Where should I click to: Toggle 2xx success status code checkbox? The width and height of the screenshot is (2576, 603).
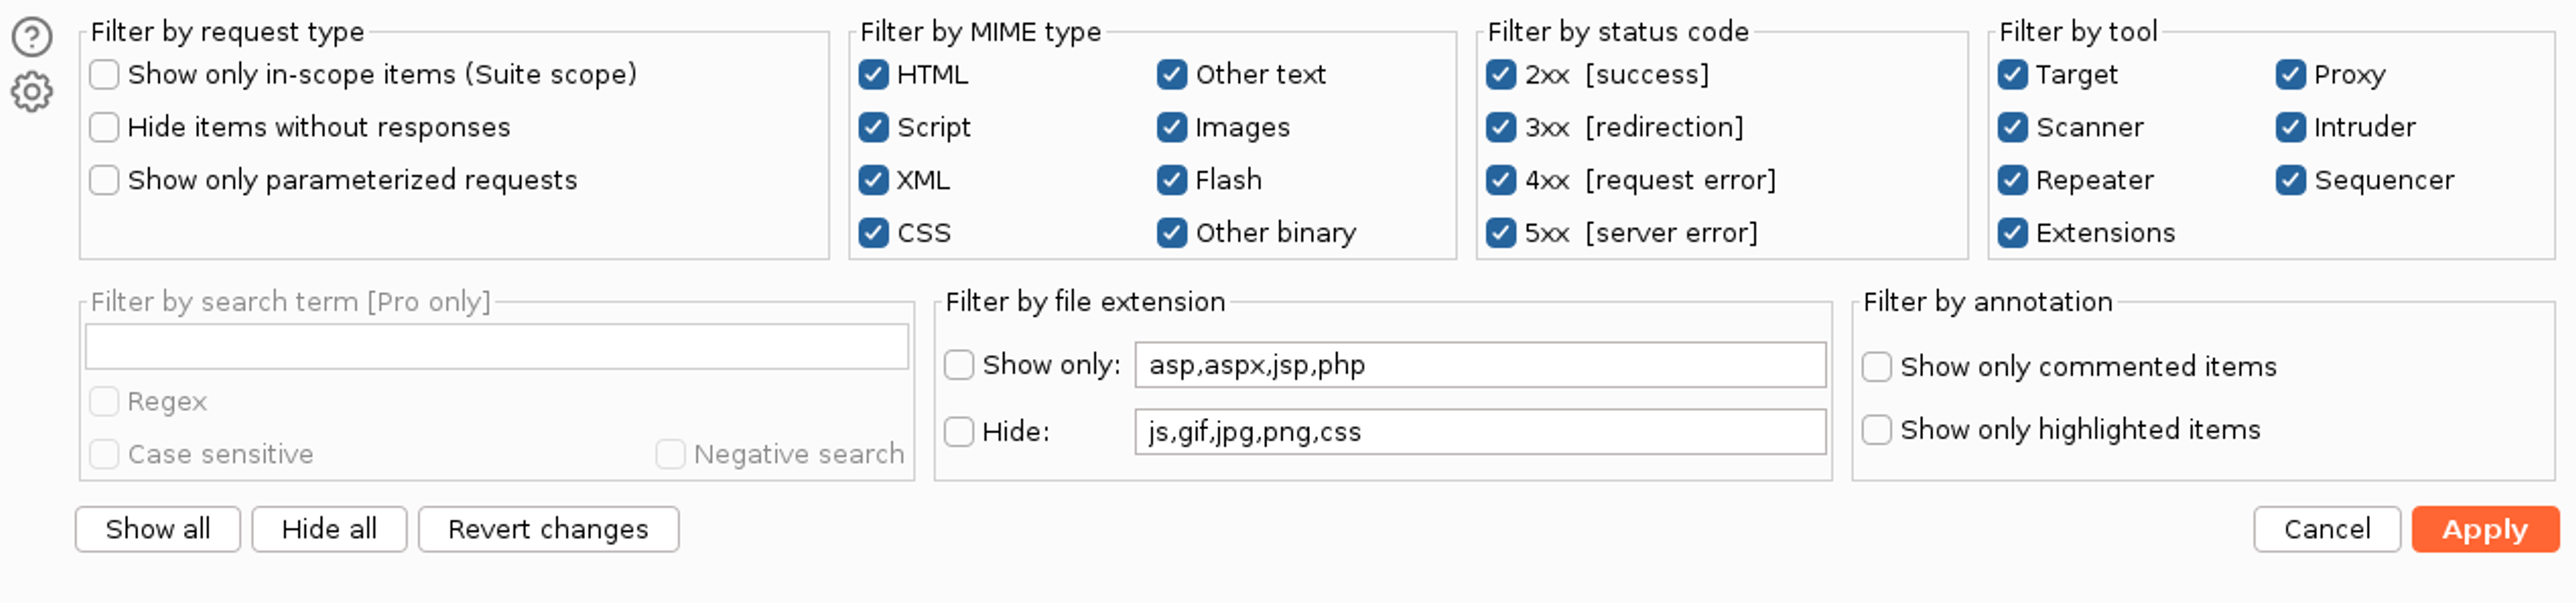(x=1500, y=75)
